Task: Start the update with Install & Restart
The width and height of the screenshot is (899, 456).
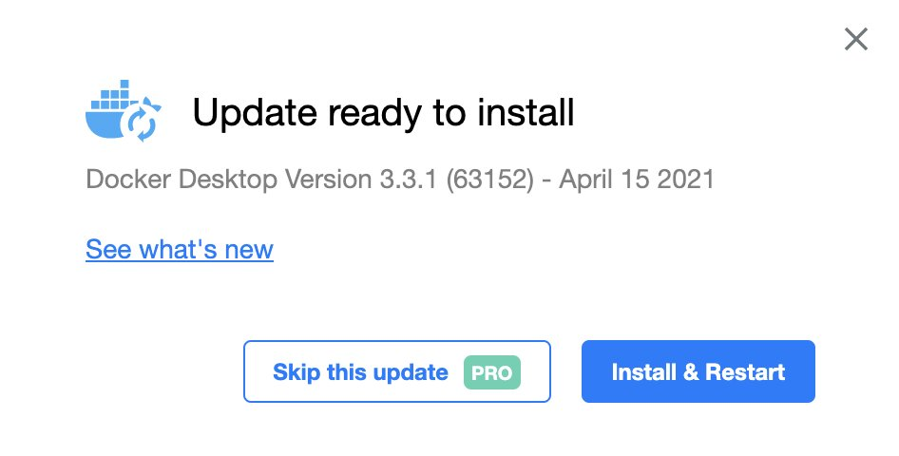Action: [698, 371]
